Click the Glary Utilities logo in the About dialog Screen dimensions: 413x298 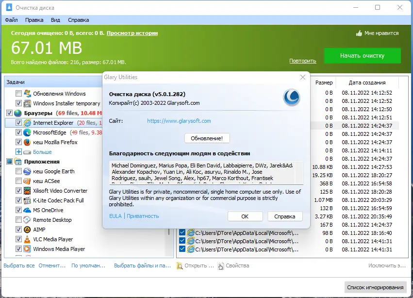pyautogui.click(x=291, y=98)
